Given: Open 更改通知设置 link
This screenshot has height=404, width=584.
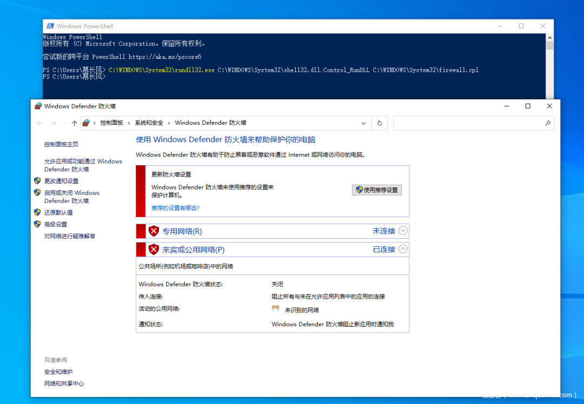Looking at the screenshot, I should [x=62, y=181].
